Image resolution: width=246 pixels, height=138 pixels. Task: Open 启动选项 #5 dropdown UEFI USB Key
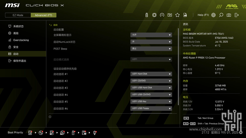[x=151, y=101]
